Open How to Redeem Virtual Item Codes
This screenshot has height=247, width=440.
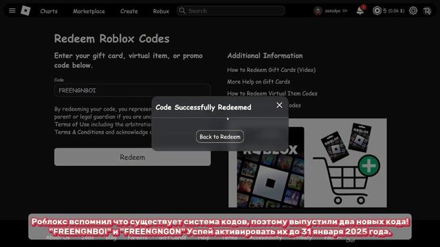pyautogui.click(x=272, y=93)
